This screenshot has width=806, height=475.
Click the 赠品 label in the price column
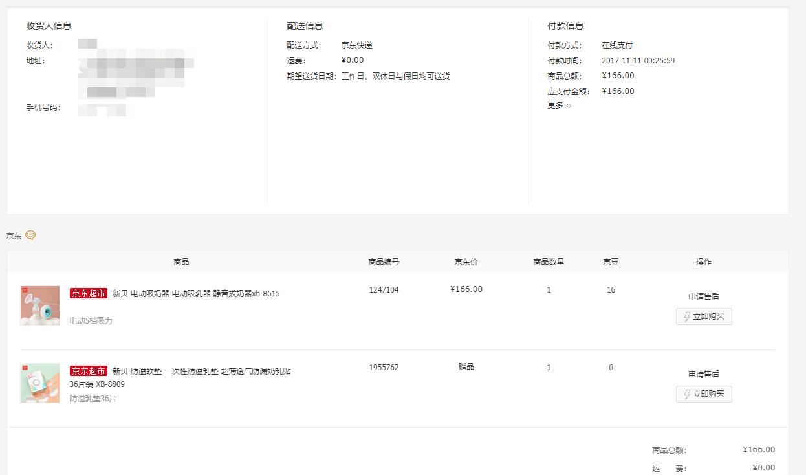click(466, 367)
